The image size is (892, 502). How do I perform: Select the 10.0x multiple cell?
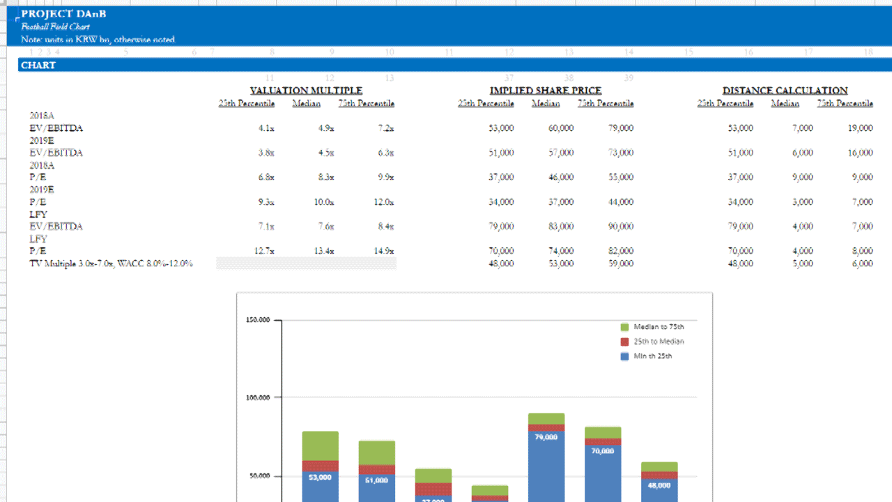pyautogui.click(x=324, y=202)
